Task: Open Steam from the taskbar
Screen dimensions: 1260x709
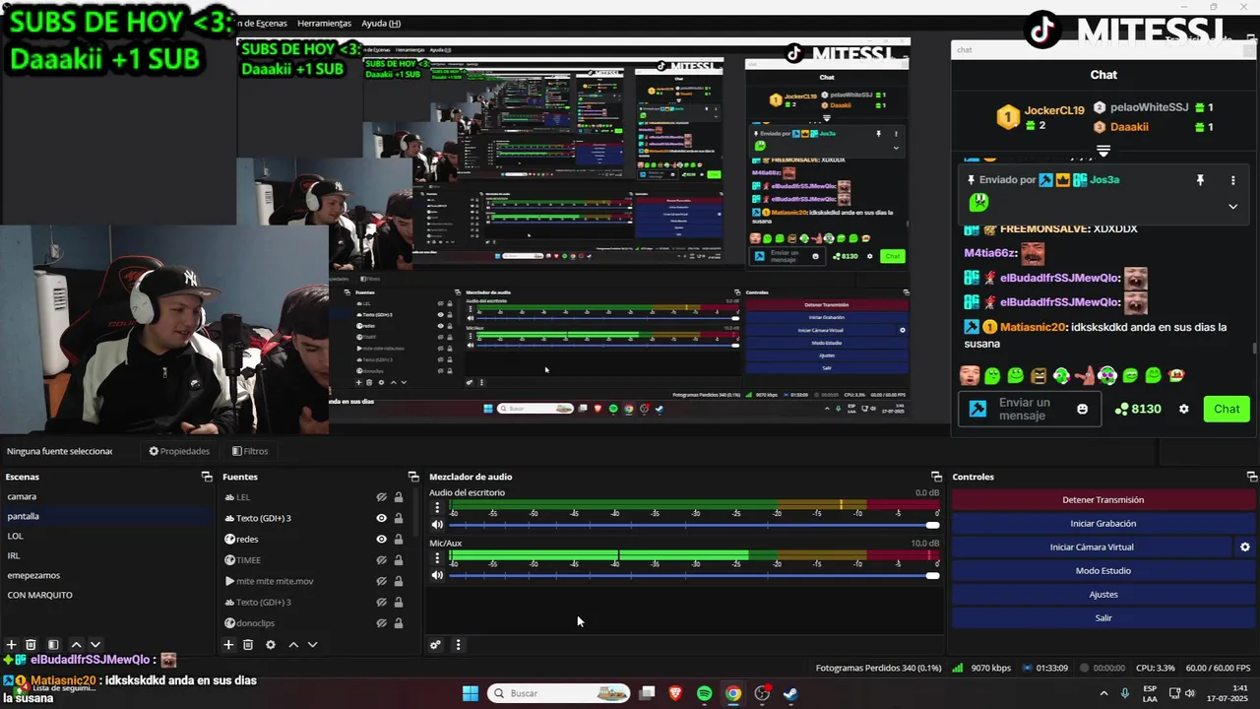Action: point(790,693)
